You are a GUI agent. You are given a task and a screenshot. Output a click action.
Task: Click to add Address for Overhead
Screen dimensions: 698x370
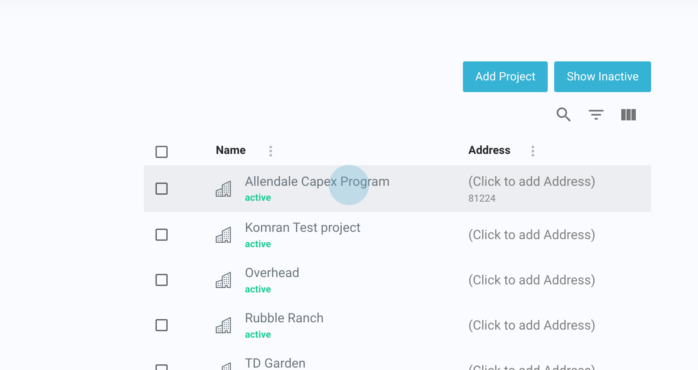point(532,280)
